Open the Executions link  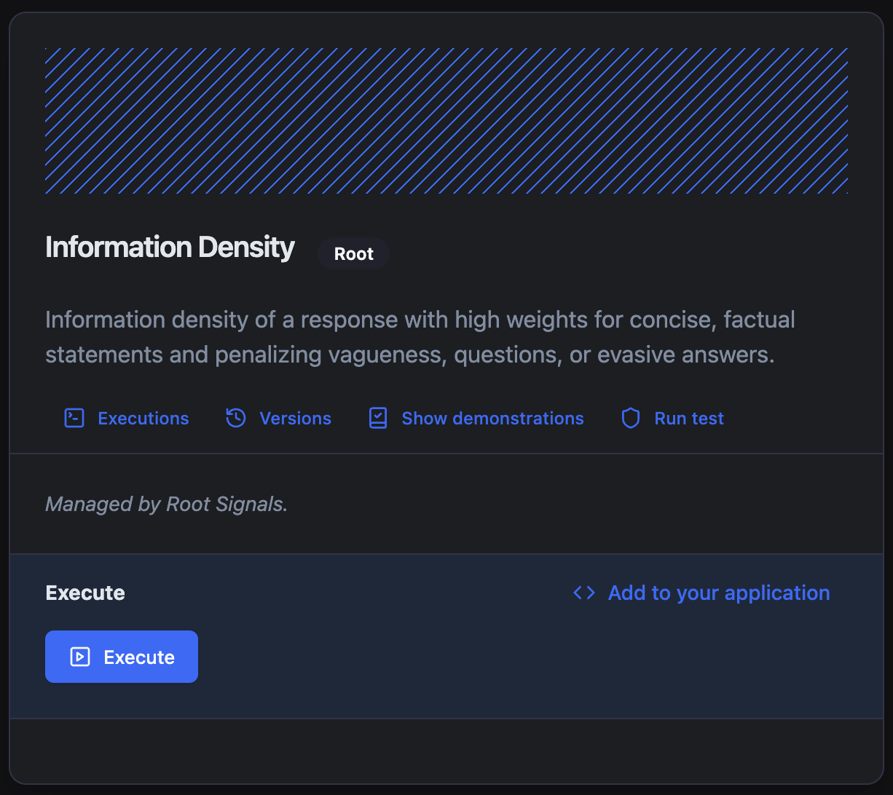(x=143, y=419)
